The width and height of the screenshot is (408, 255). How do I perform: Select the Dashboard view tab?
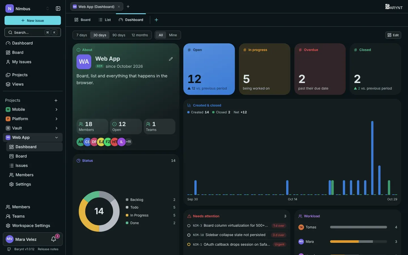pos(131,20)
